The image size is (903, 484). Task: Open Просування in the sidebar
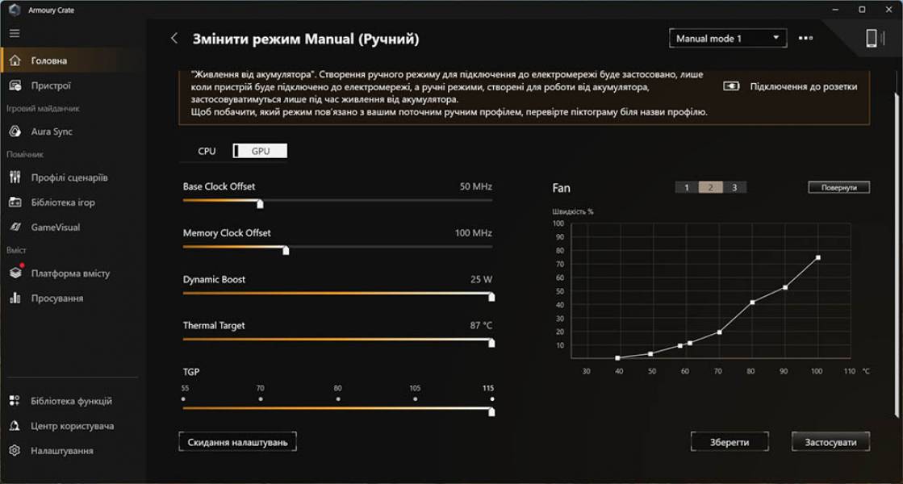pyautogui.click(x=73, y=298)
